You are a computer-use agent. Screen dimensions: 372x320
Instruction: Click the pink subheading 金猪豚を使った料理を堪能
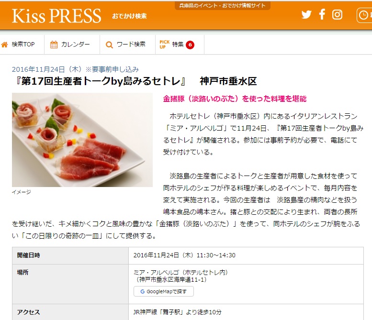click(x=235, y=99)
